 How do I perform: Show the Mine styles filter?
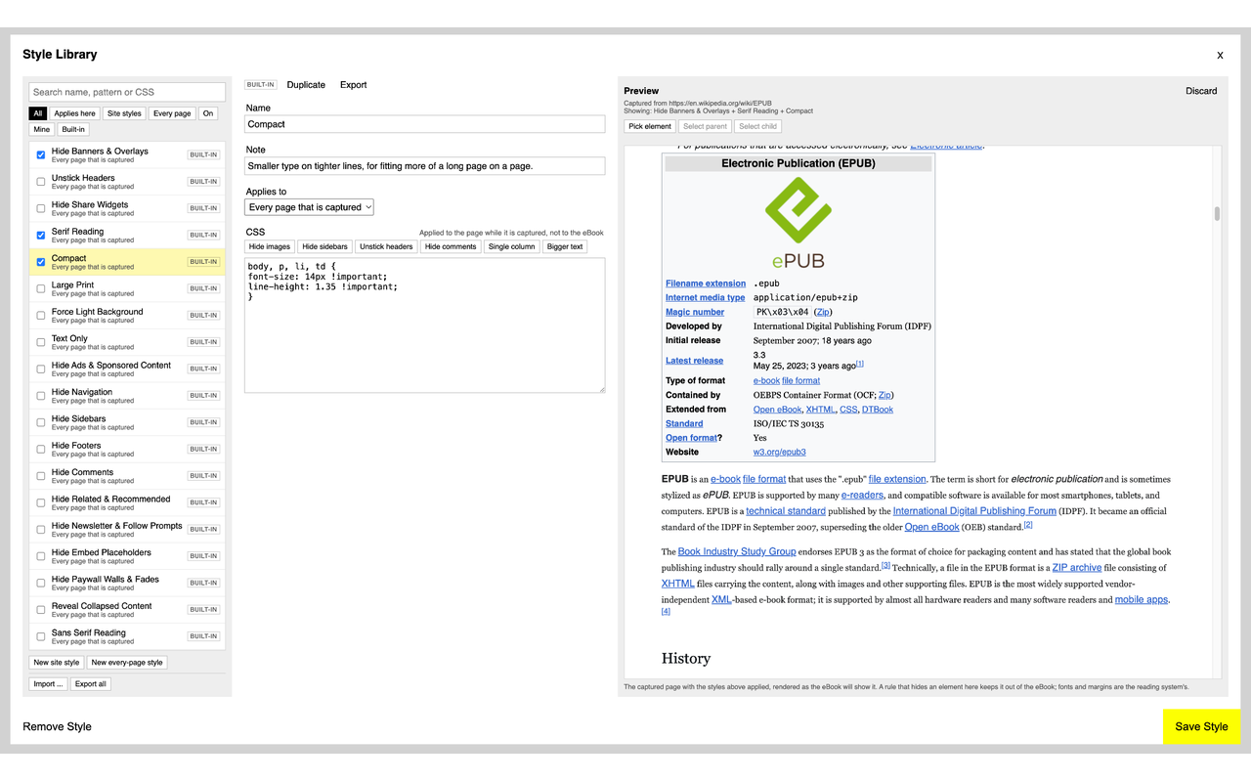[x=41, y=129]
